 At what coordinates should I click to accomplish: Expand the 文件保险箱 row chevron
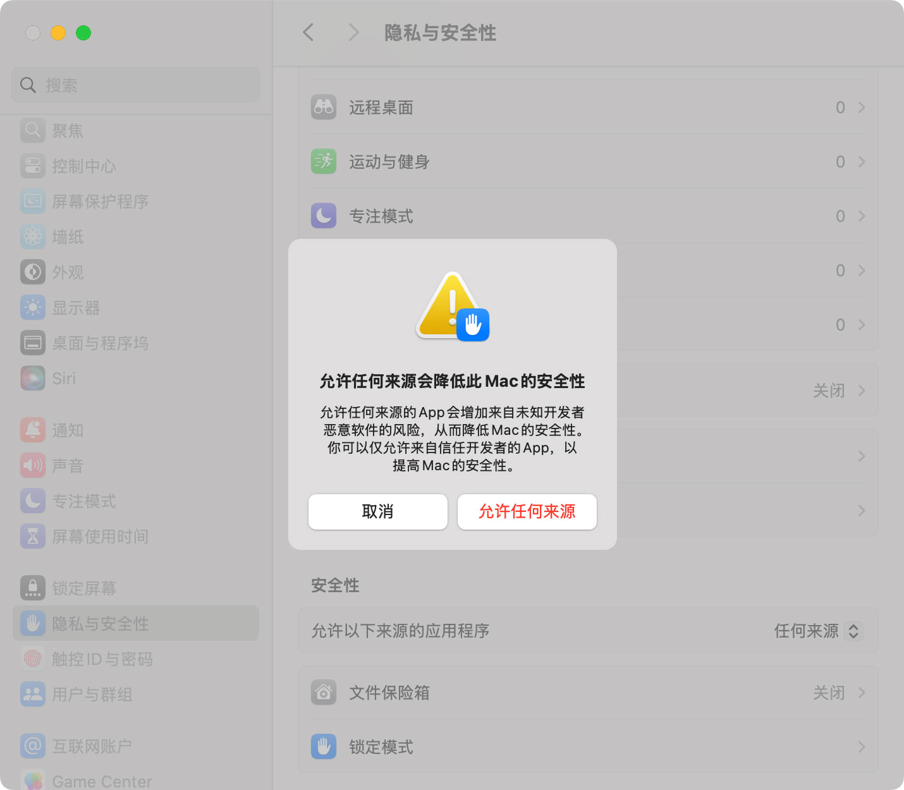(862, 692)
